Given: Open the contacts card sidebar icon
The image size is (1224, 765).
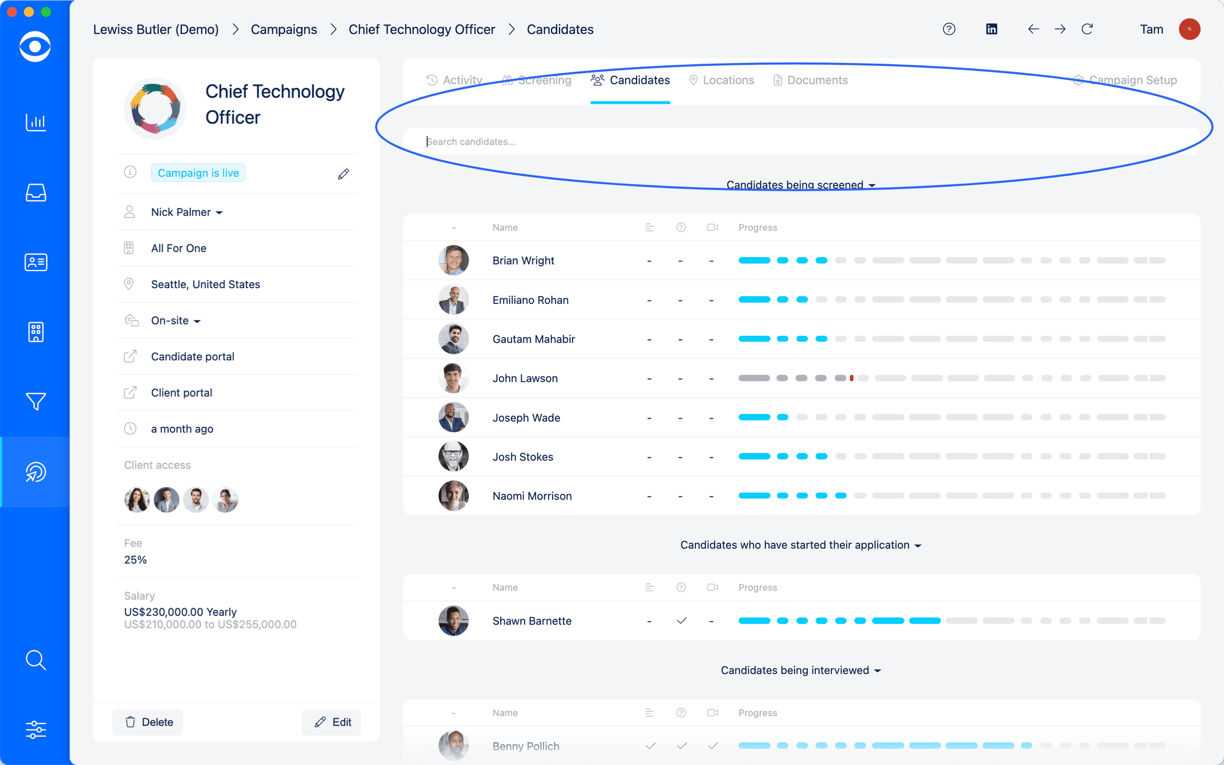Looking at the screenshot, I should [x=36, y=262].
